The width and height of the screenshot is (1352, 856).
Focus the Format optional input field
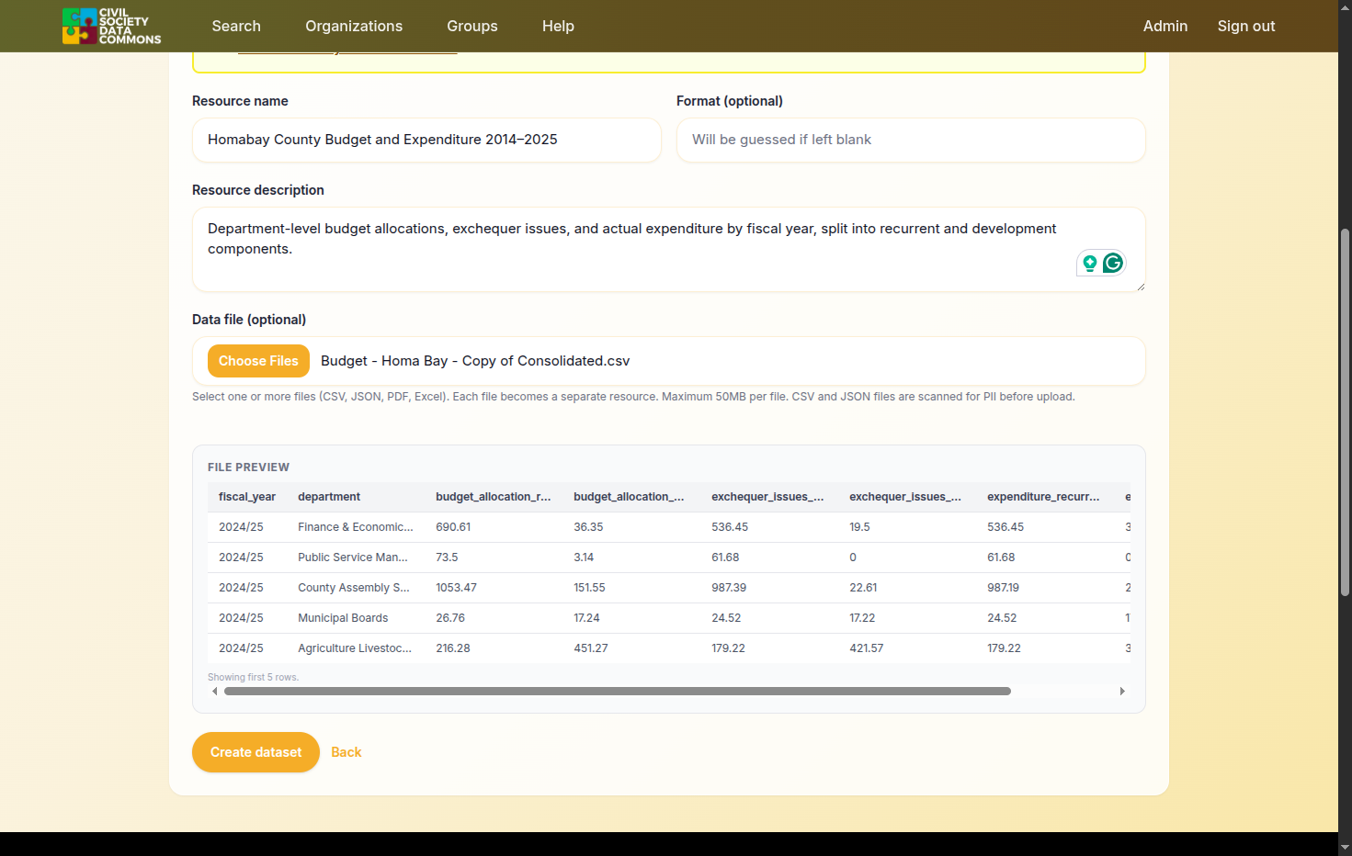tap(911, 140)
